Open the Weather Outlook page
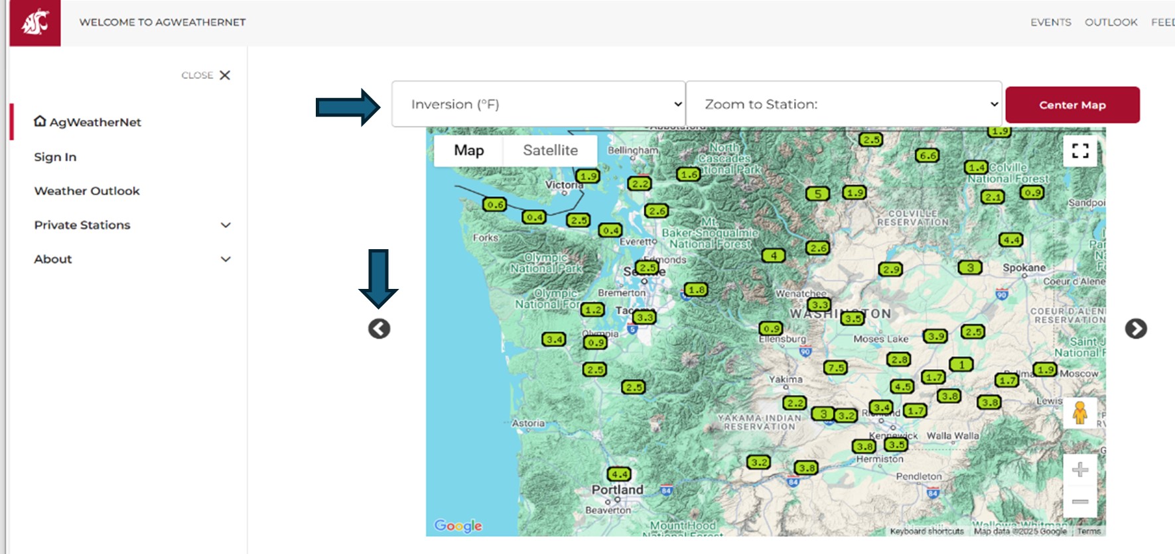1175x554 pixels. (87, 191)
